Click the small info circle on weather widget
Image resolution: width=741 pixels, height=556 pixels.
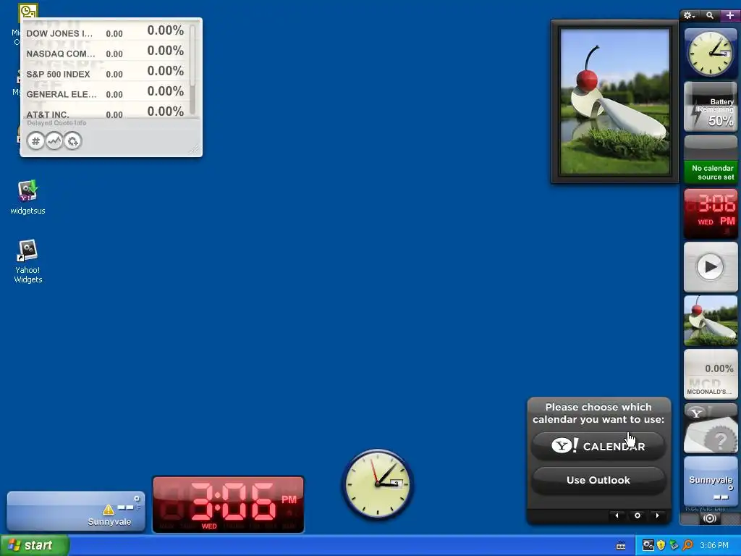137,498
